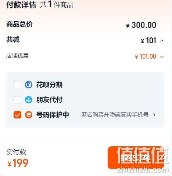
Task: Open 匿名购买并隐藏真实手机号 link
Action: tap(115, 115)
